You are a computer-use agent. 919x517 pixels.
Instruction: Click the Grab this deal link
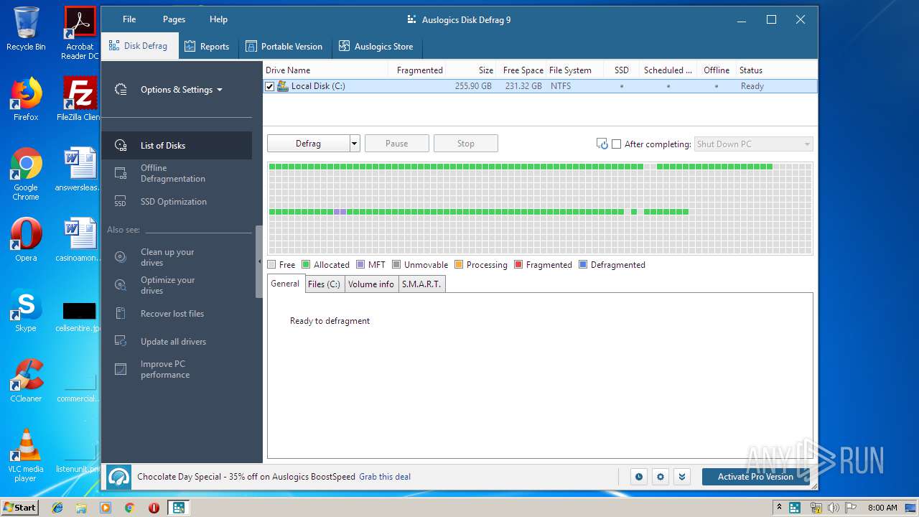click(x=385, y=477)
